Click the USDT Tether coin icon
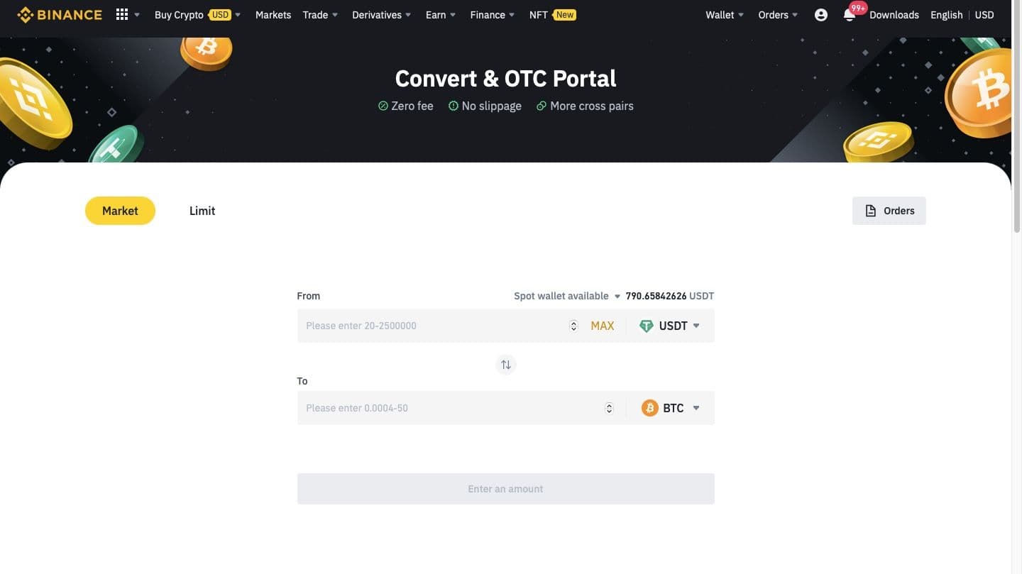 pos(646,326)
